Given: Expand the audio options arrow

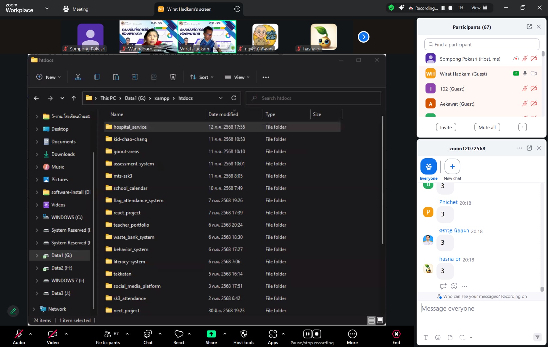Looking at the screenshot, I should 31,334.
